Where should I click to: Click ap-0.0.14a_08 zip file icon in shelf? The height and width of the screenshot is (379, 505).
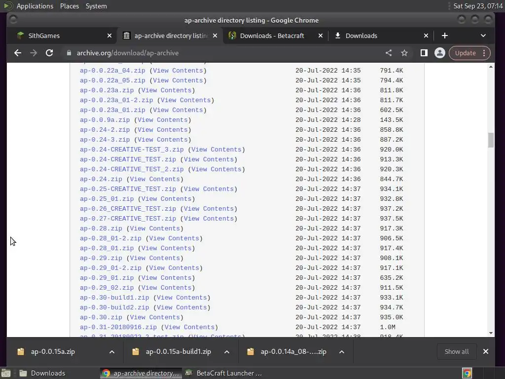click(x=251, y=351)
